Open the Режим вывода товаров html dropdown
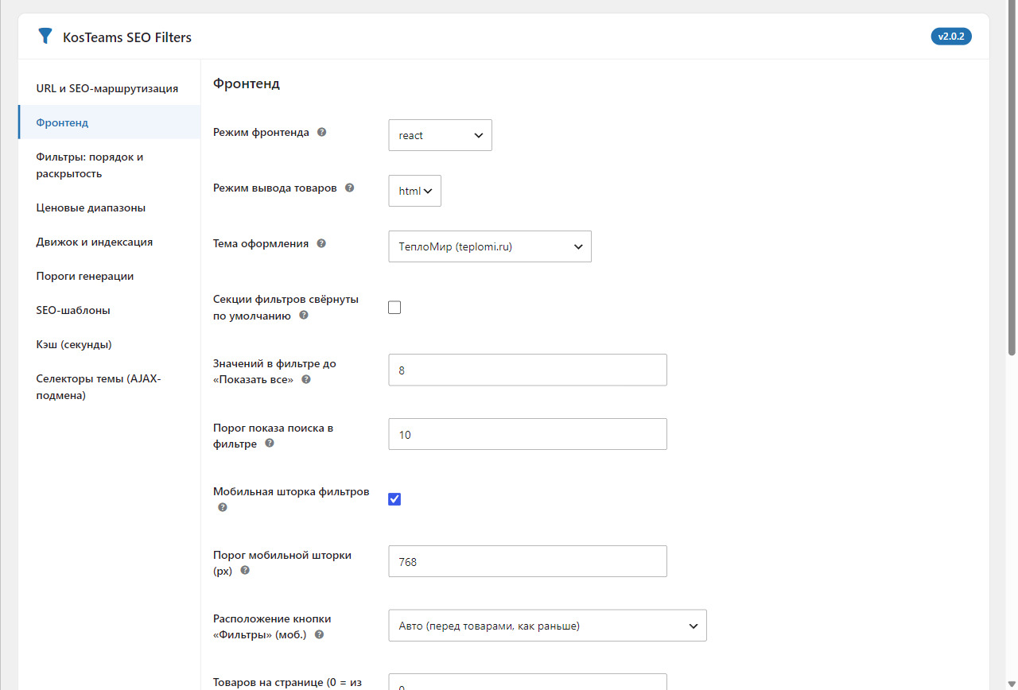 click(415, 191)
